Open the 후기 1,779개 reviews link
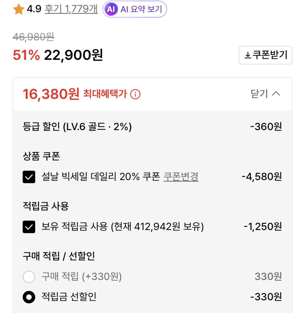This screenshot has height=313, width=305. click(71, 9)
